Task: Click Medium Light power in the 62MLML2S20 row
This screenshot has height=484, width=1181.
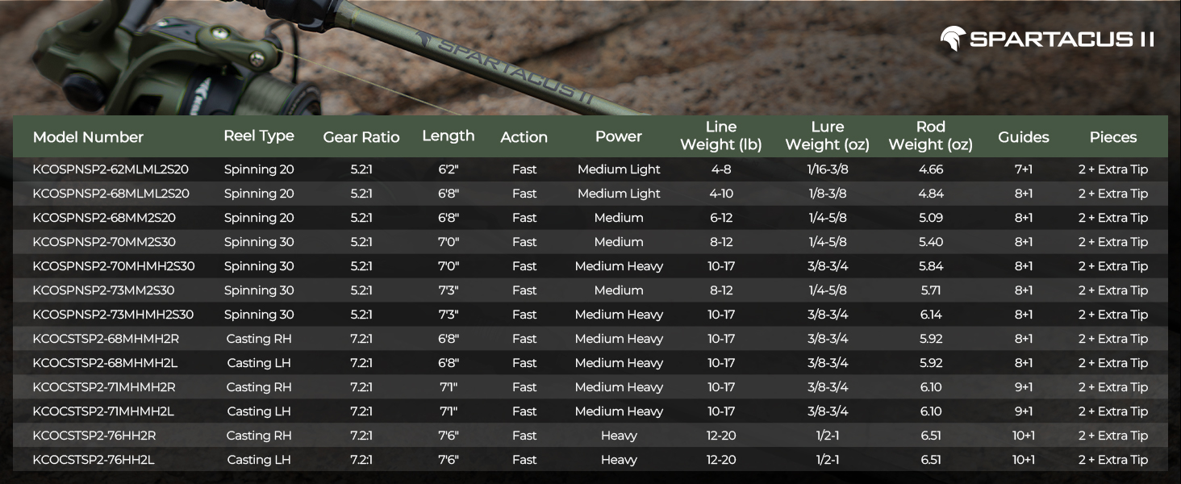Action: tap(619, 169)
